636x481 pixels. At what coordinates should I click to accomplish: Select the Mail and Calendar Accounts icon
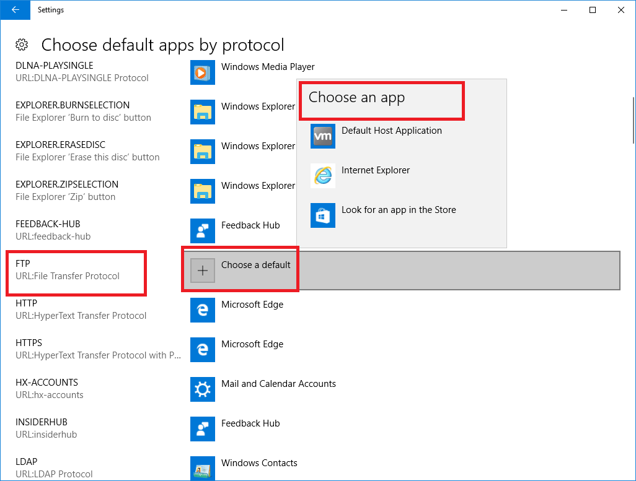(202, 389)
